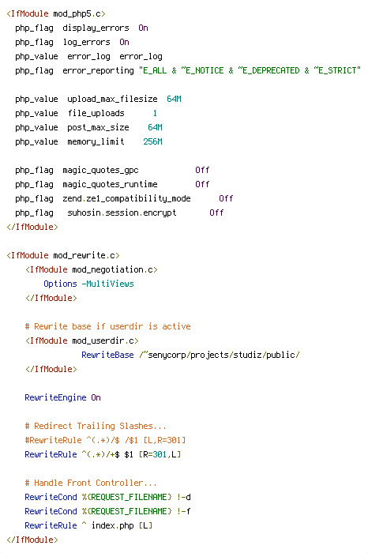
Task: Select the suhosin.session.encrypt Off value
Action: pyautogui.click(x=216, y=213)
